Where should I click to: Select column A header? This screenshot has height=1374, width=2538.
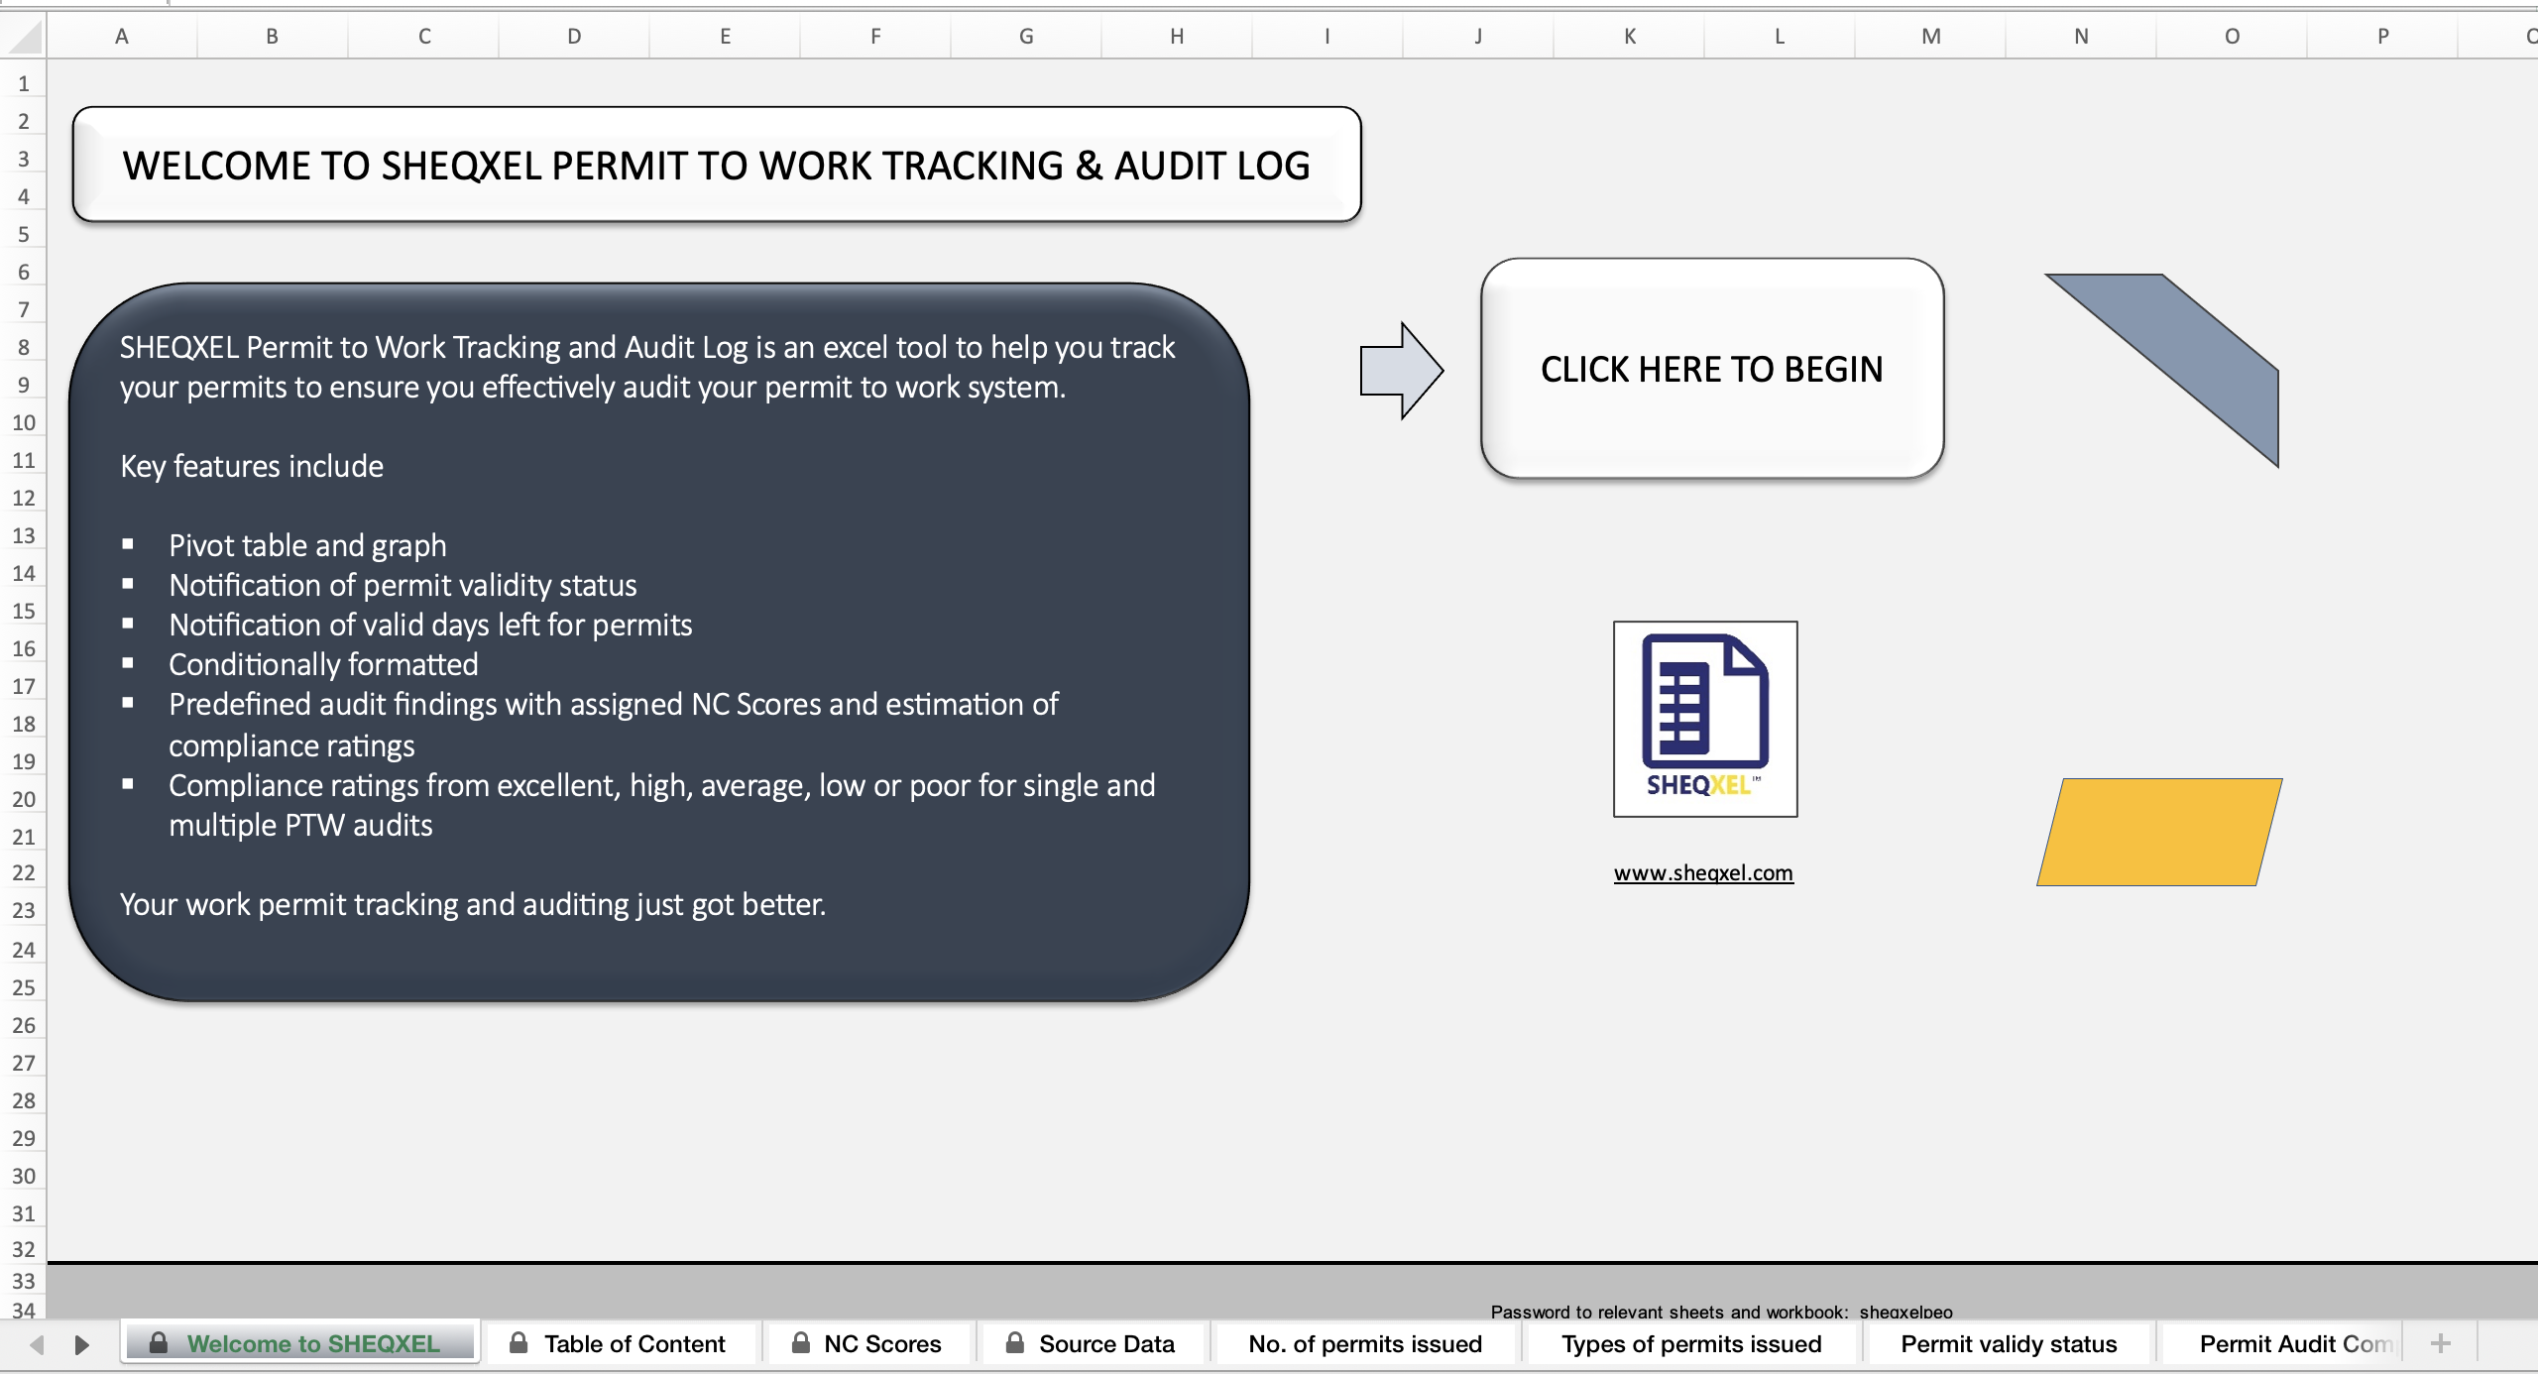point(122,37)
